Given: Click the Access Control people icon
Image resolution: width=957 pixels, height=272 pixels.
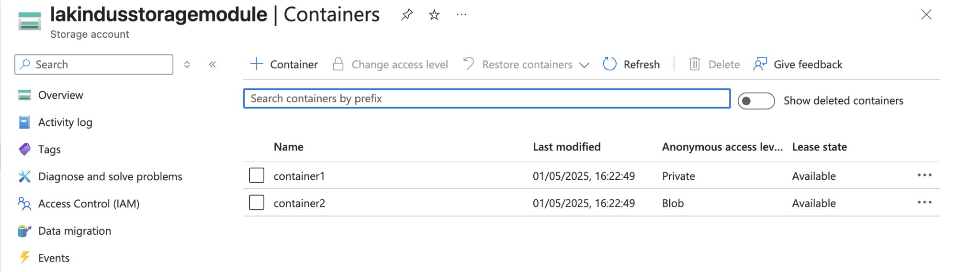Looking at the screenshot, I should coord(24,204).
